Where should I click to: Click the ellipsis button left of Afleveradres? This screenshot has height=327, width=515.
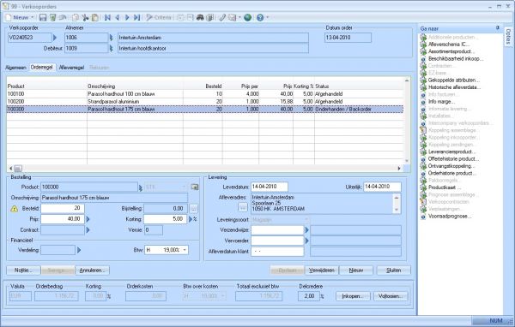pos(242,207)
